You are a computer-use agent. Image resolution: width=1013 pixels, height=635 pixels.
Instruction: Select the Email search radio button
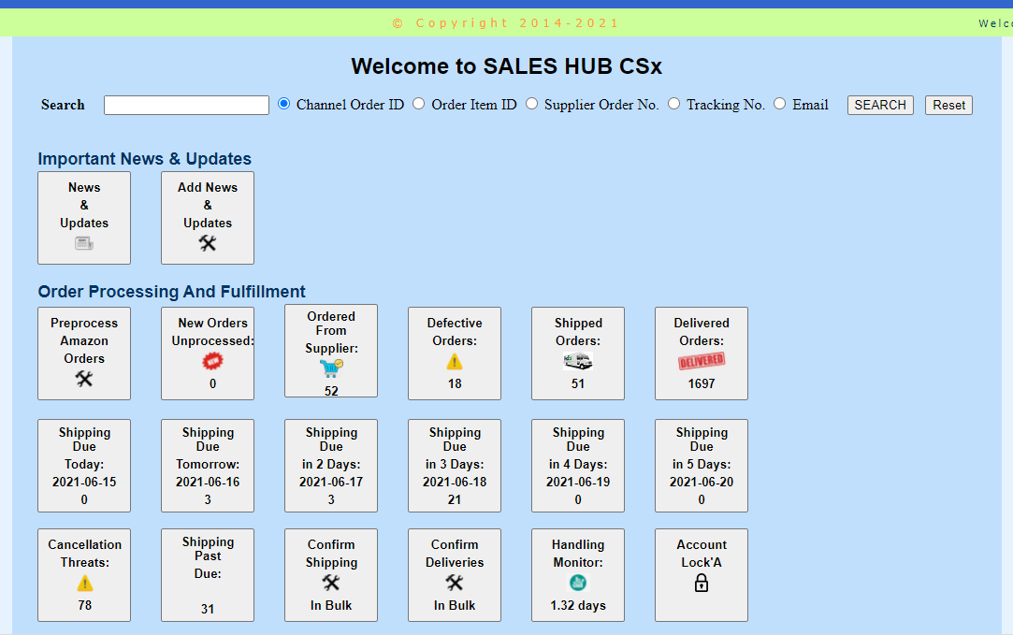click(780, 104)
